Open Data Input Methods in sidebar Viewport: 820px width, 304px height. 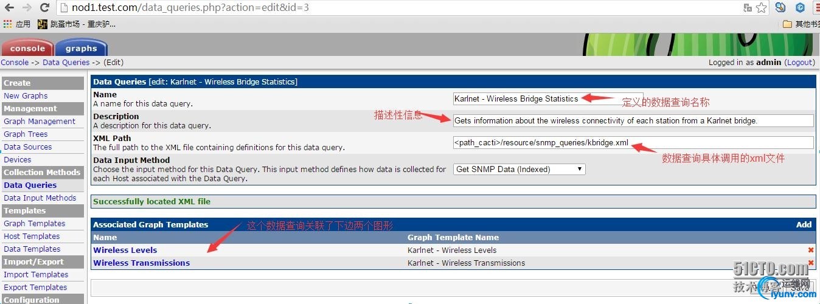pyautogui.click(x=40, y=198)
